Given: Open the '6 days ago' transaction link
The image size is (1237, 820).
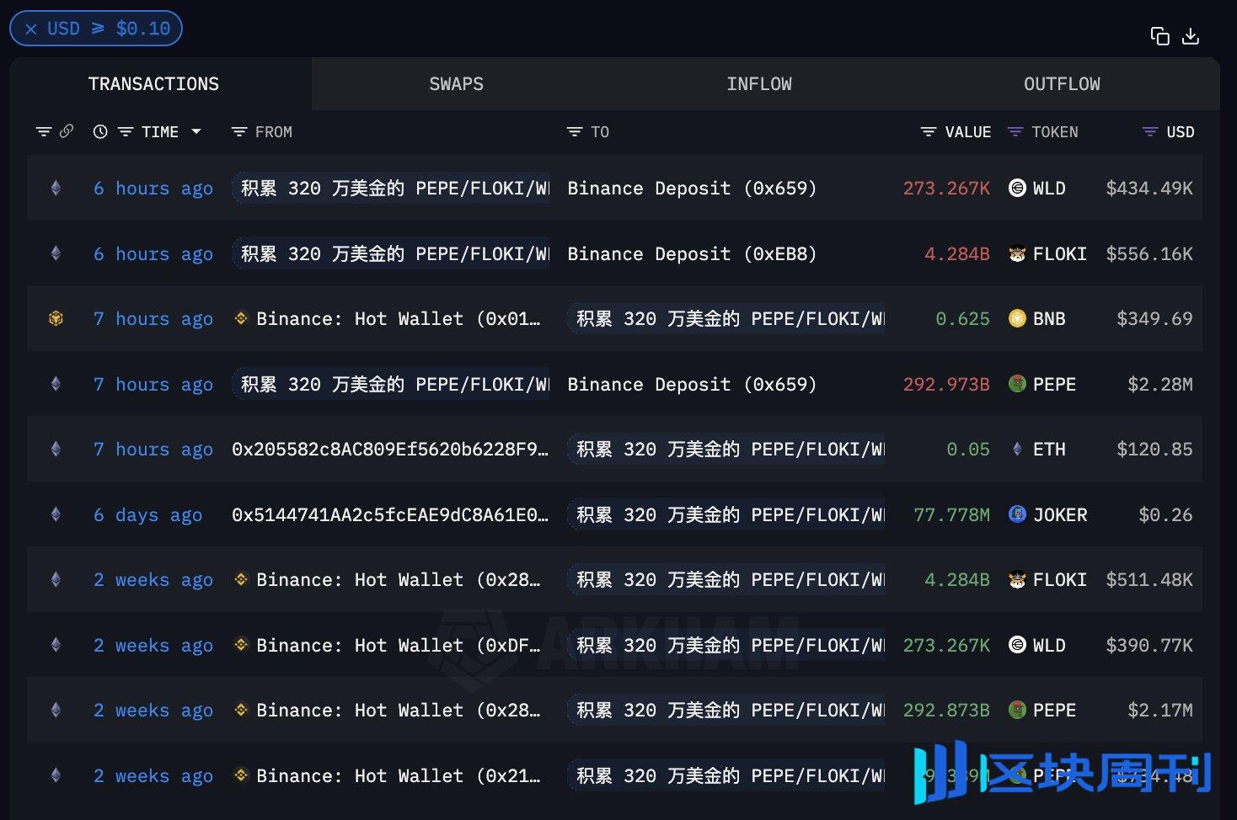Looking at the screenshot, I should pos(147,515).
